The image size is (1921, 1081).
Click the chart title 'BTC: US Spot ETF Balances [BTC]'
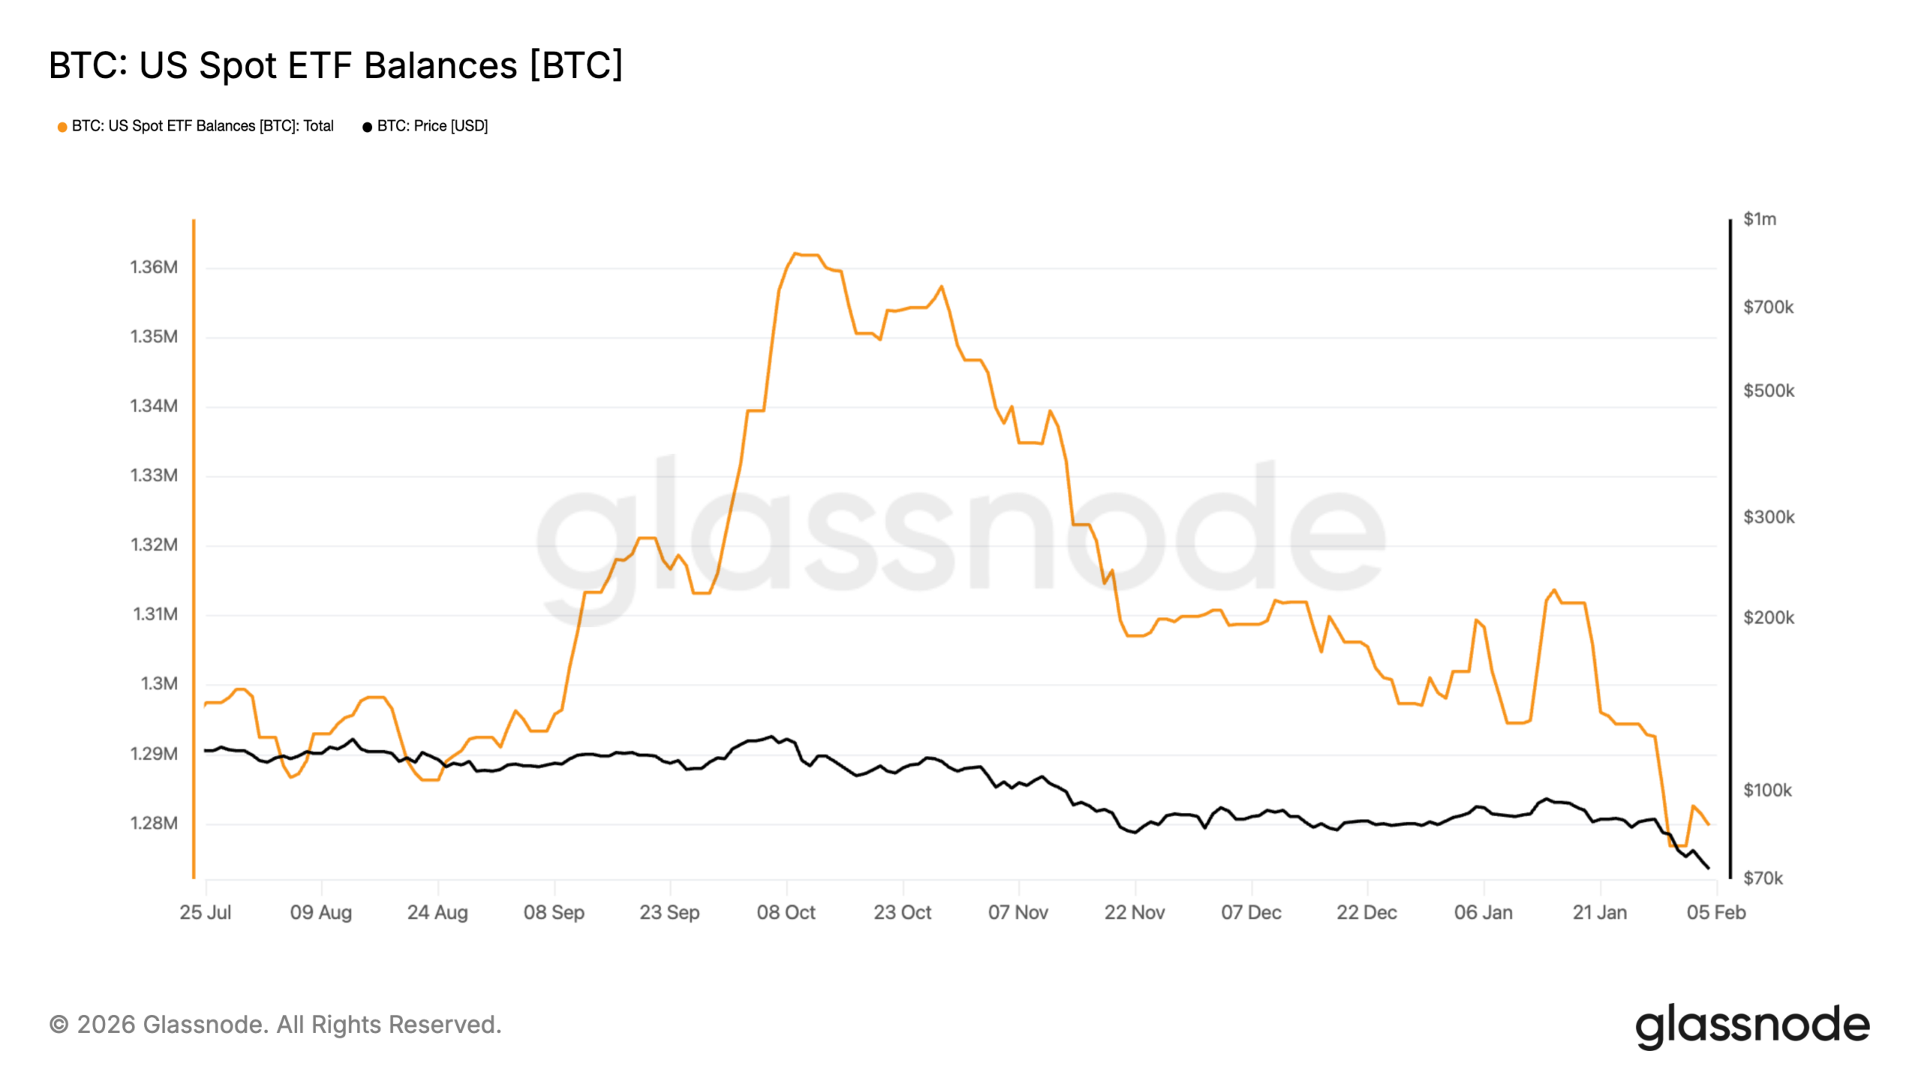click(335, 65)
